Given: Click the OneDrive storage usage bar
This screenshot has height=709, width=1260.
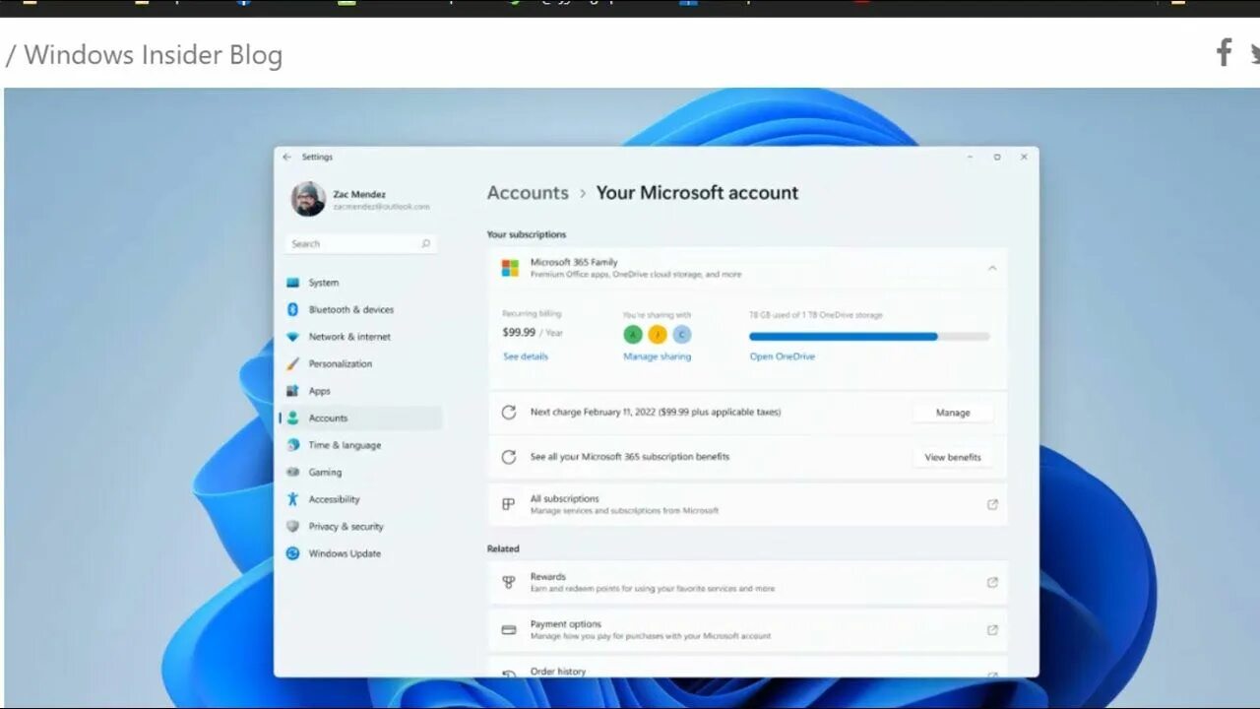Looking at the screenshot, I should [869, 337].
